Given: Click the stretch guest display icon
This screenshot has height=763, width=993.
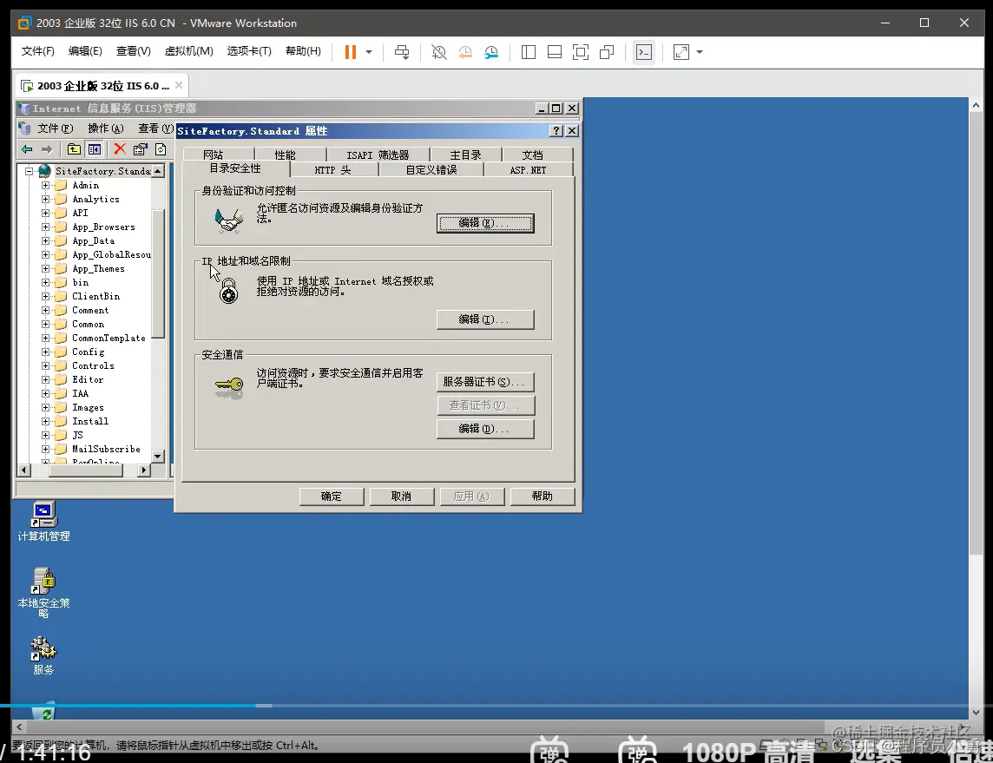Looking at the screenshot, I should tap(681, 52).
